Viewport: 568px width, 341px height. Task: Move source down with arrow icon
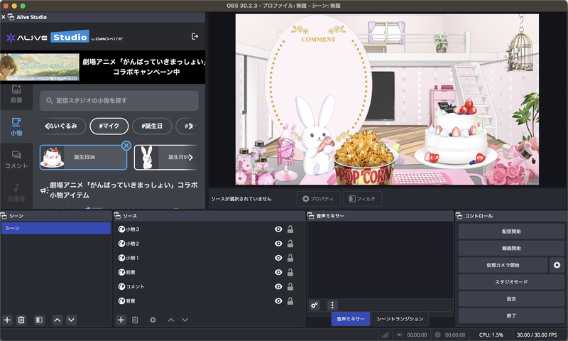click(x=185, y=320)
